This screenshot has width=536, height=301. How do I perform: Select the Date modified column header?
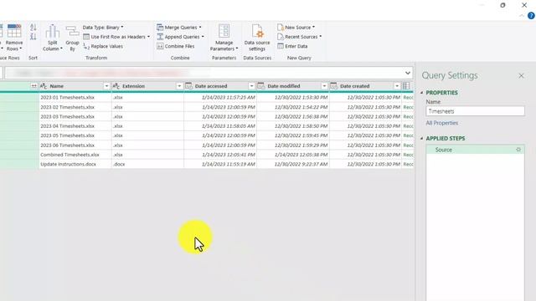coord(293,86)
